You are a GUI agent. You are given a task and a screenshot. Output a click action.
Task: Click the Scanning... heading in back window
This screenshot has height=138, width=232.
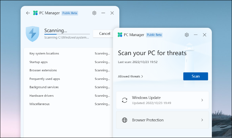tap(56, 31)
